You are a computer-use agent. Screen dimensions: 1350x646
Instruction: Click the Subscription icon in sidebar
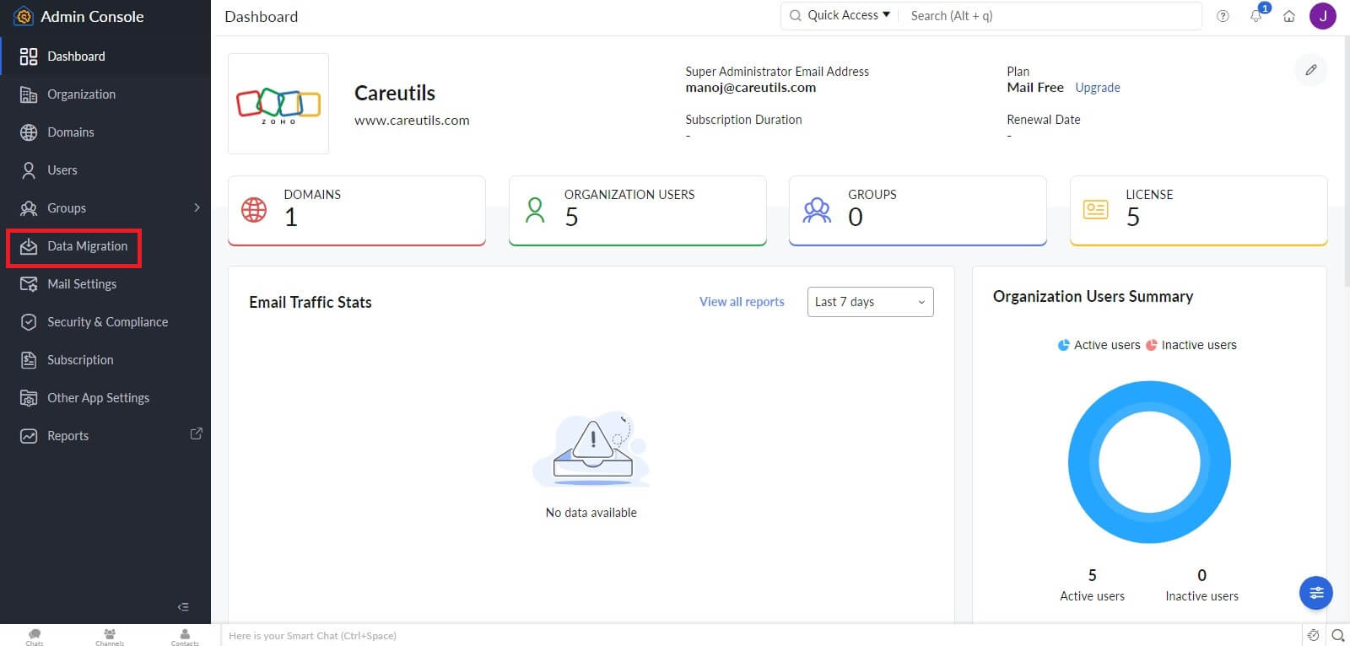click(29, 360)
